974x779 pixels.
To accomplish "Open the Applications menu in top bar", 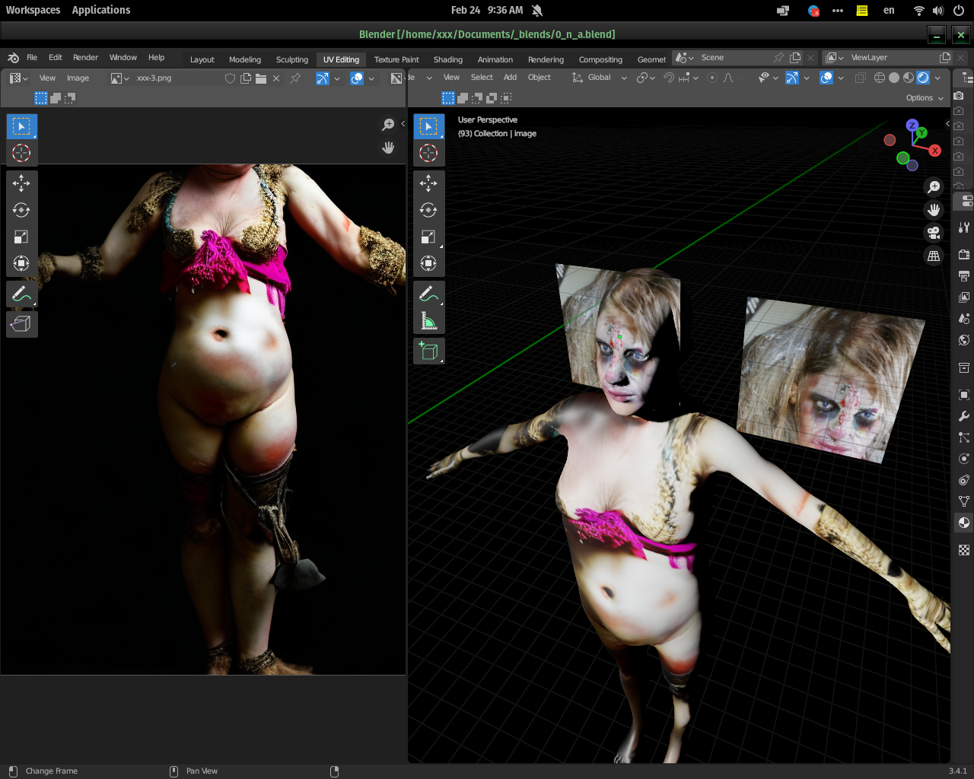I will [101, 10].
